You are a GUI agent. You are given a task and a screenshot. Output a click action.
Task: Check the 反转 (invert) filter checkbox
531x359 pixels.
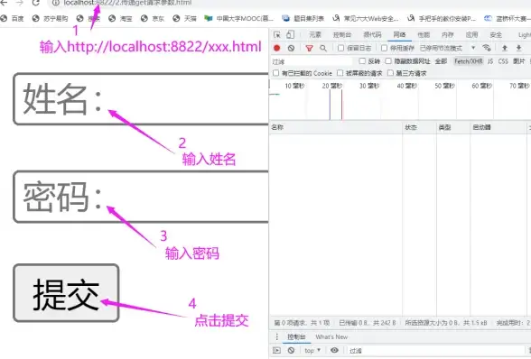pyautogui.click(x=362, y=61)
